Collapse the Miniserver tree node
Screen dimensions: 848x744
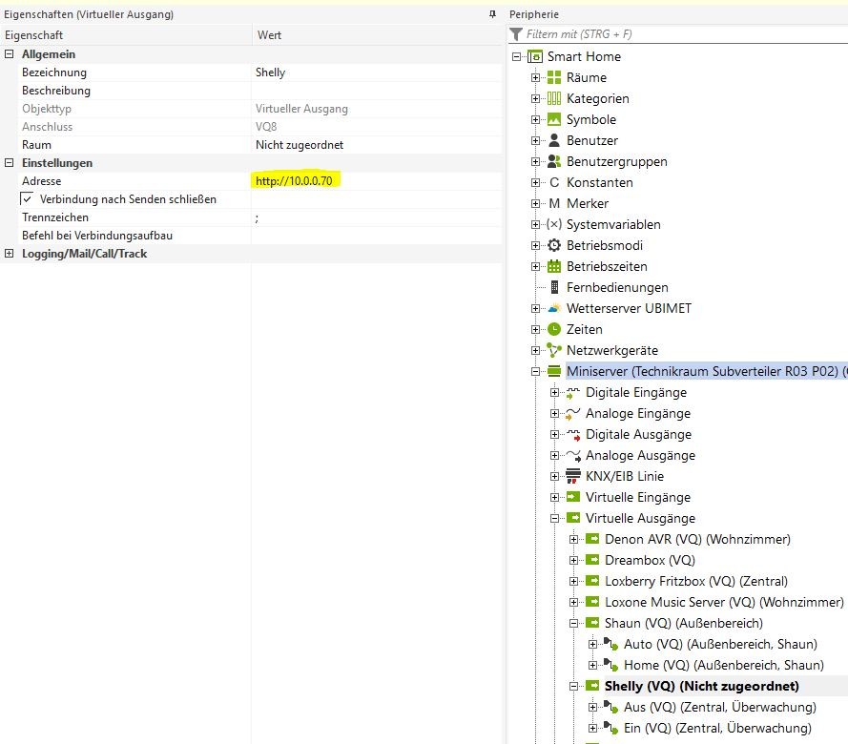coord(535,371)
